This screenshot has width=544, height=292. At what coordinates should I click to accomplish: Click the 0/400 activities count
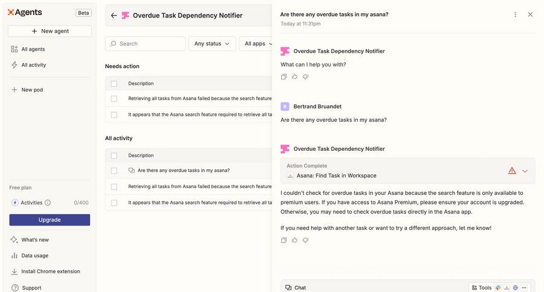point(81,203)
